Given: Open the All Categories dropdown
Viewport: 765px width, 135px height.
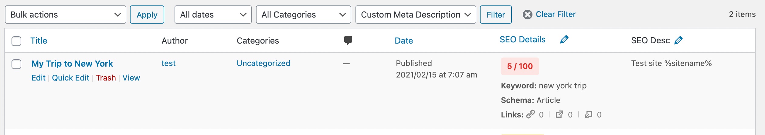Looking at the screenshot, I should 303,15.
